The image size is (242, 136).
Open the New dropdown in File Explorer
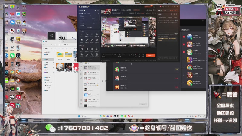[x=46, y=48]
